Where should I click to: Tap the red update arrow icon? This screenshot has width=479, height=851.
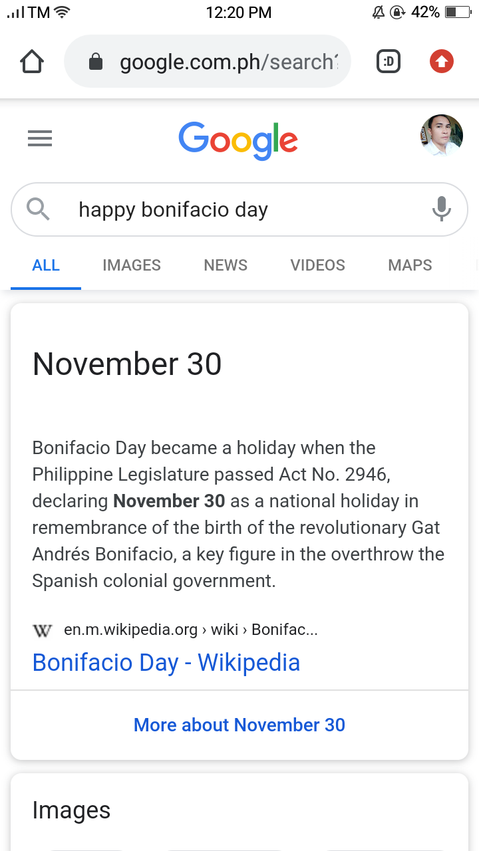pos(441,62)
